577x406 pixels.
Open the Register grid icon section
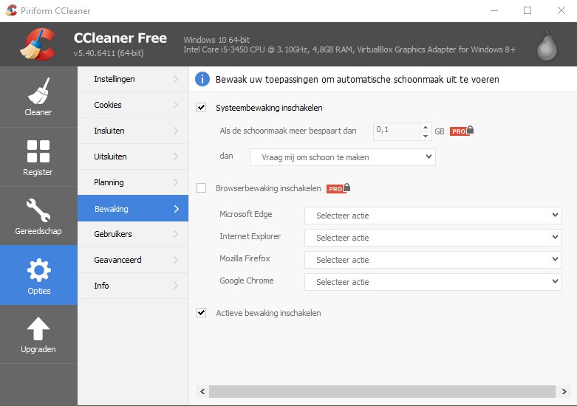(38, 156)
